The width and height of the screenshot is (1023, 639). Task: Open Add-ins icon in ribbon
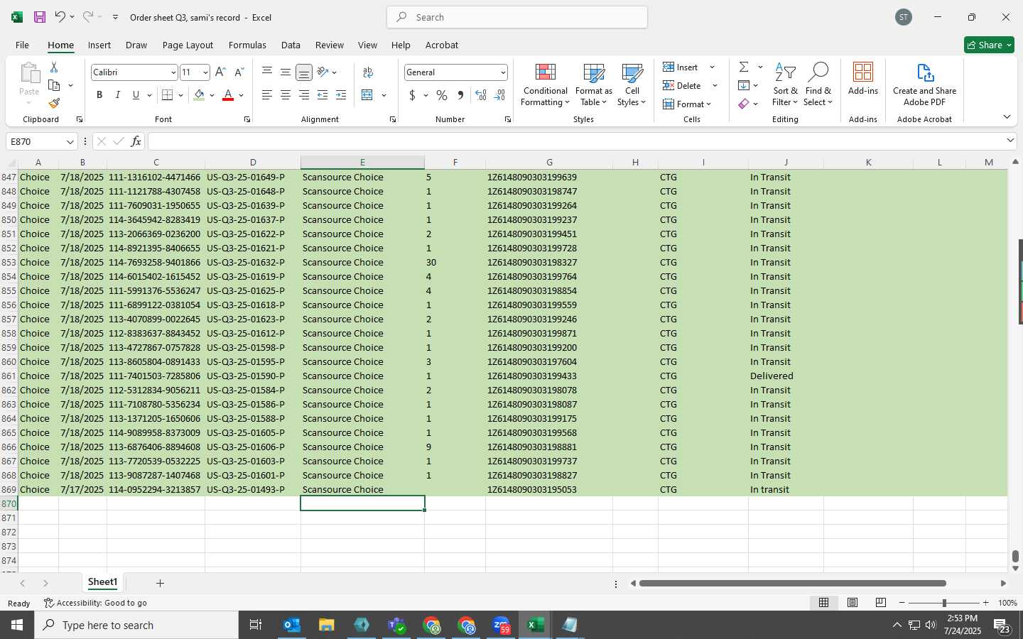click(x=863, y=79)
